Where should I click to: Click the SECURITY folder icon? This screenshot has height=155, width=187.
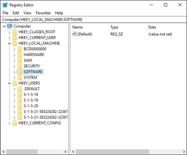click(20, 66)
